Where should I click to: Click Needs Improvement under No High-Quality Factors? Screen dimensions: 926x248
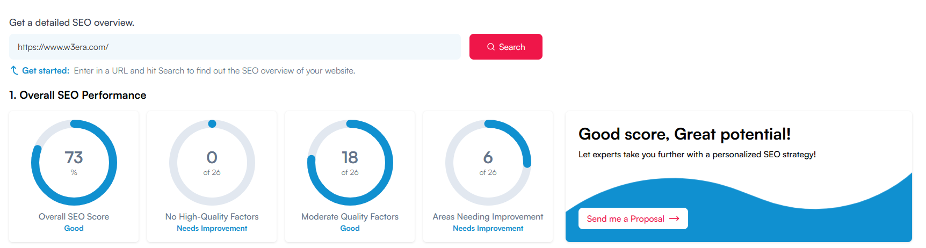pyautogui.click(x=212, y=228)
